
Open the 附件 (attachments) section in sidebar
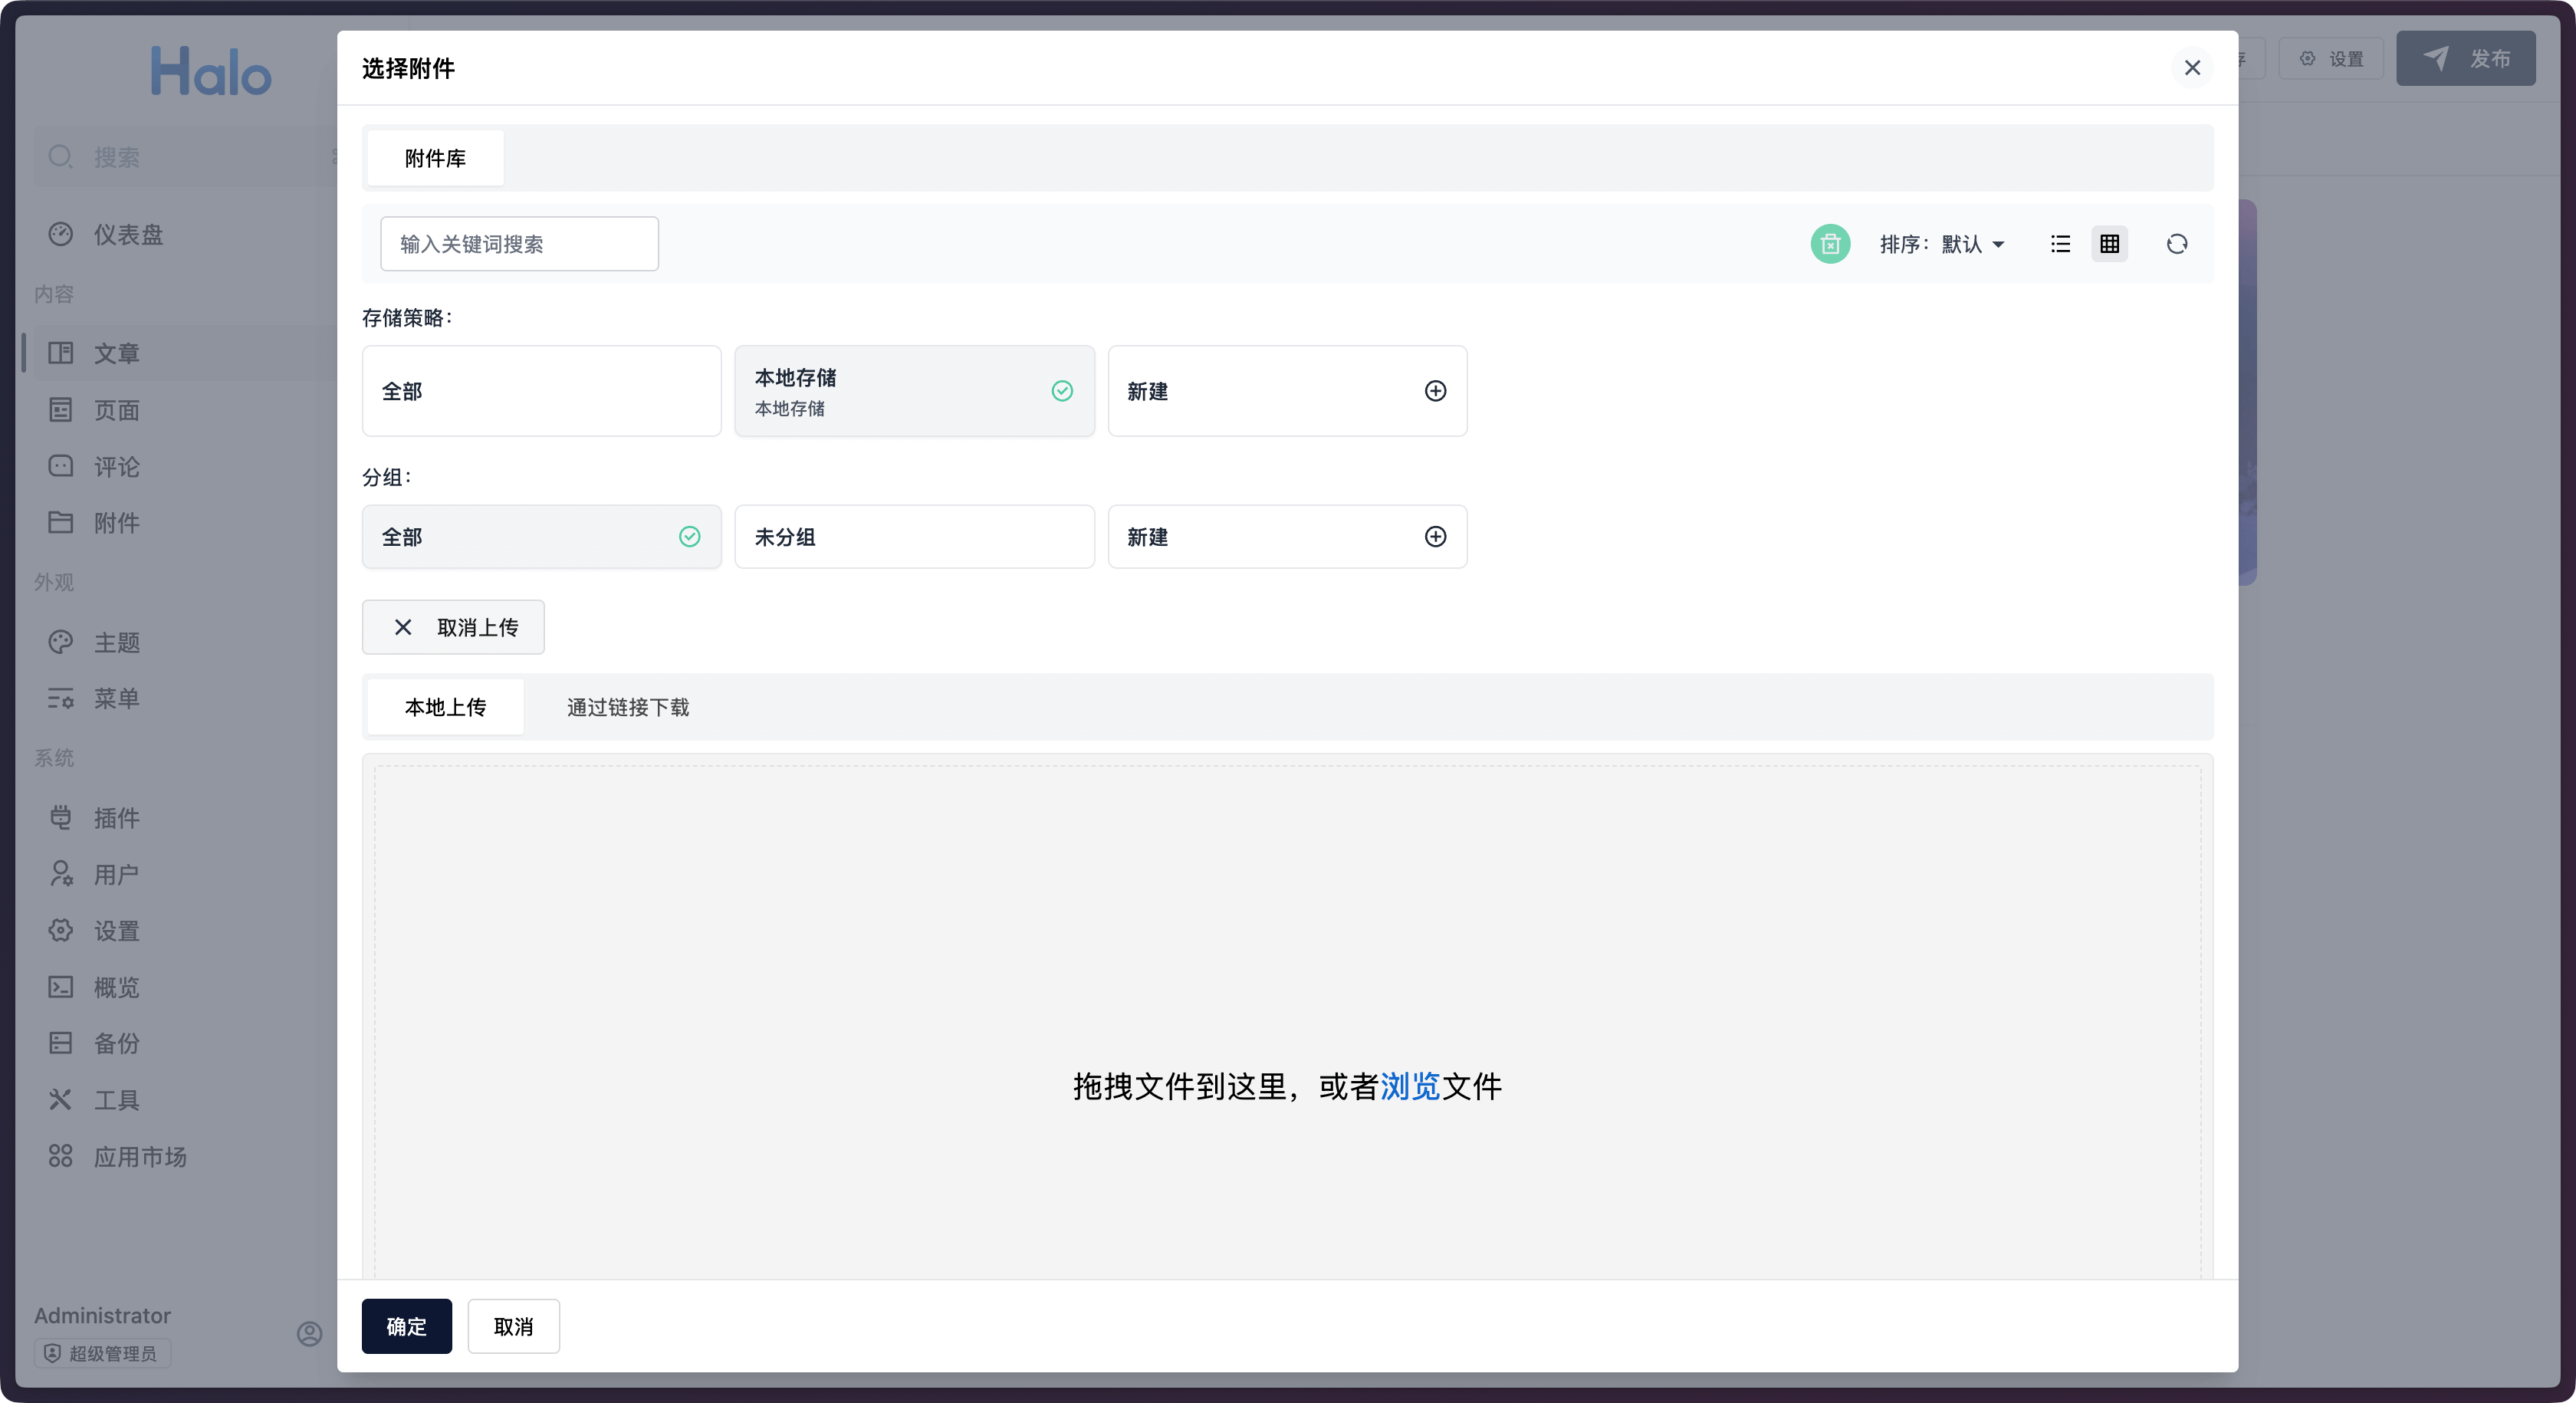click(x=116, y=523)
